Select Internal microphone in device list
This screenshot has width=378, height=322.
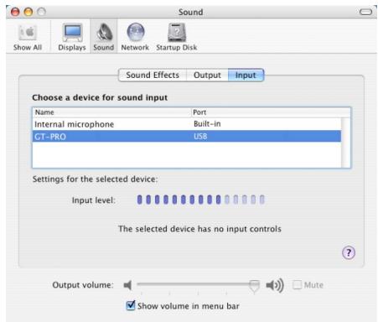(x=187, y=124)
